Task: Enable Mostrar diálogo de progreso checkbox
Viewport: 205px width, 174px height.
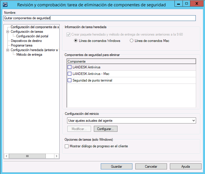Action: coord(67,146)
